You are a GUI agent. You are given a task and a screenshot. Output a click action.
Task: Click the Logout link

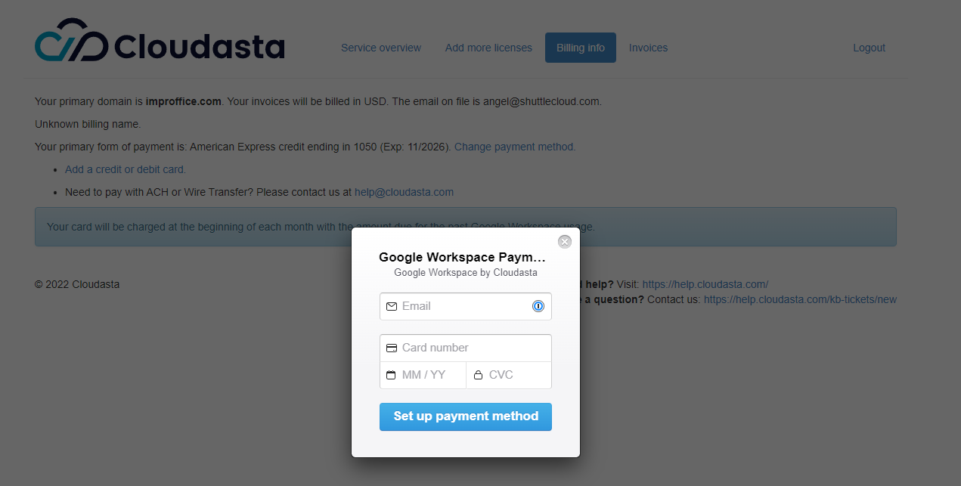(869, 48)
